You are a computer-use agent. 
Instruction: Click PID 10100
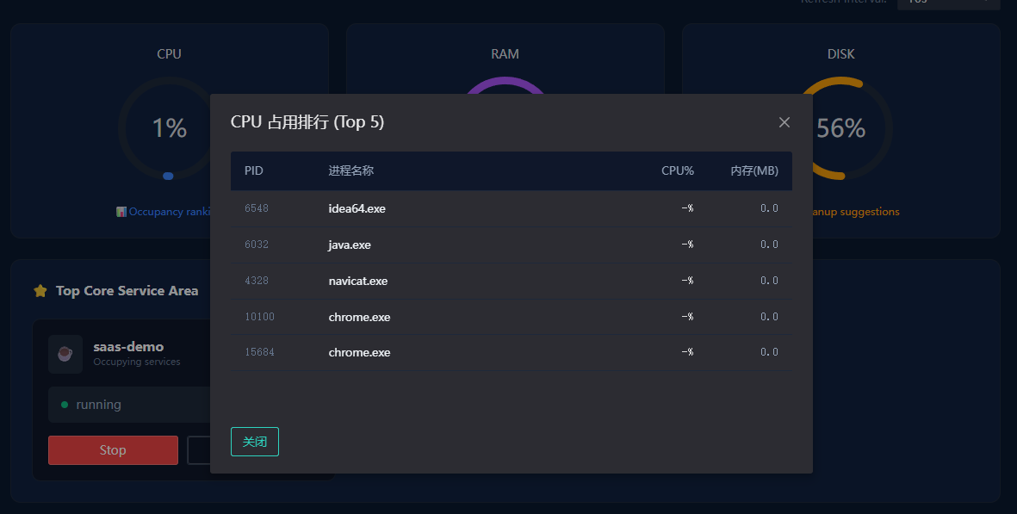tap(259, 316)
